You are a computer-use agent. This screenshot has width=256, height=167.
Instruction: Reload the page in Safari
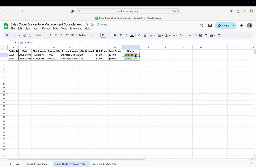coord(178,11)
